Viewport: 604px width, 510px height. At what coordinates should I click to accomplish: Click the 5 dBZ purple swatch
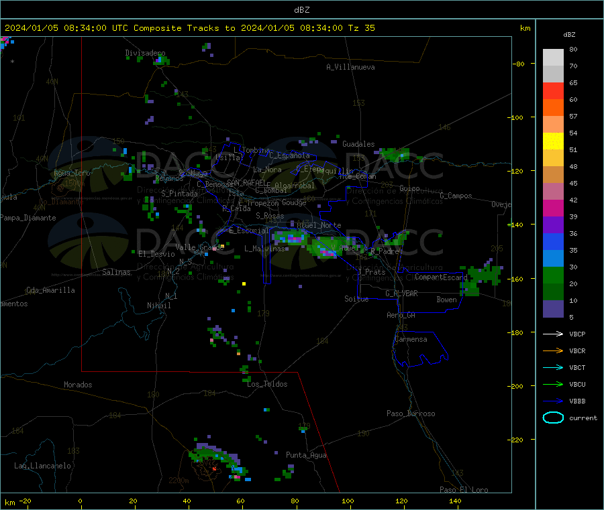(553, 309)
